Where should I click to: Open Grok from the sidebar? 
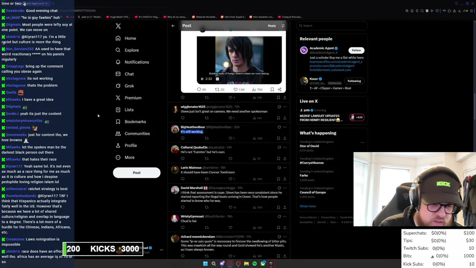tap(125, 86)
